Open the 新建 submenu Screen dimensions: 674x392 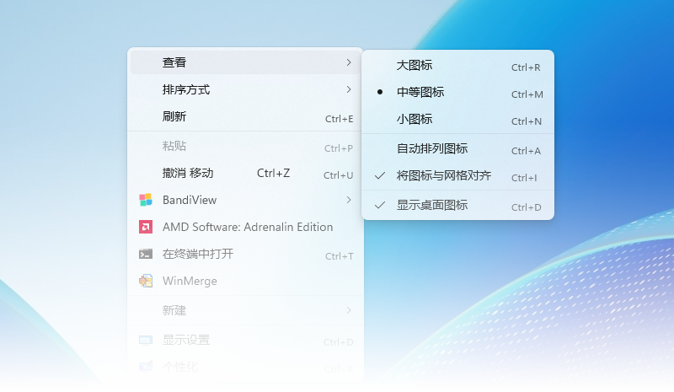tap(245, 310)
